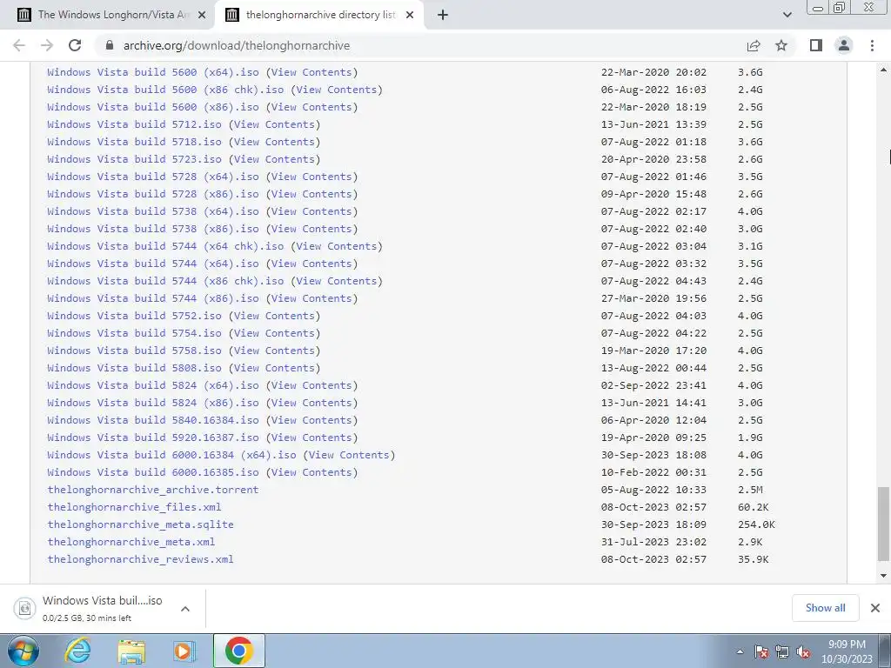Open Windows Vista build 6000.16385.iso link
Screen dimensions: 891x668
click(153, 472)
